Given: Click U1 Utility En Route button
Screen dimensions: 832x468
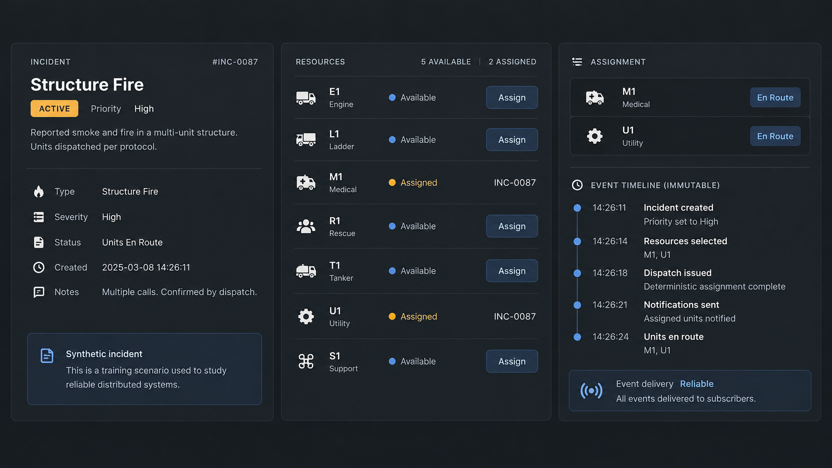Looking at the screenshot, I should (x=775, y=136).
